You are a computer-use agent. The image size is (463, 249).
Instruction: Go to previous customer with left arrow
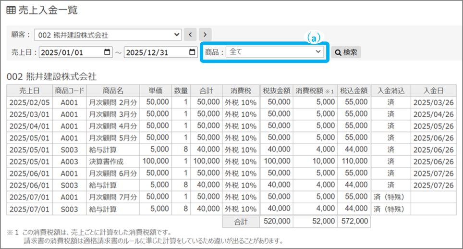(191, 35)
